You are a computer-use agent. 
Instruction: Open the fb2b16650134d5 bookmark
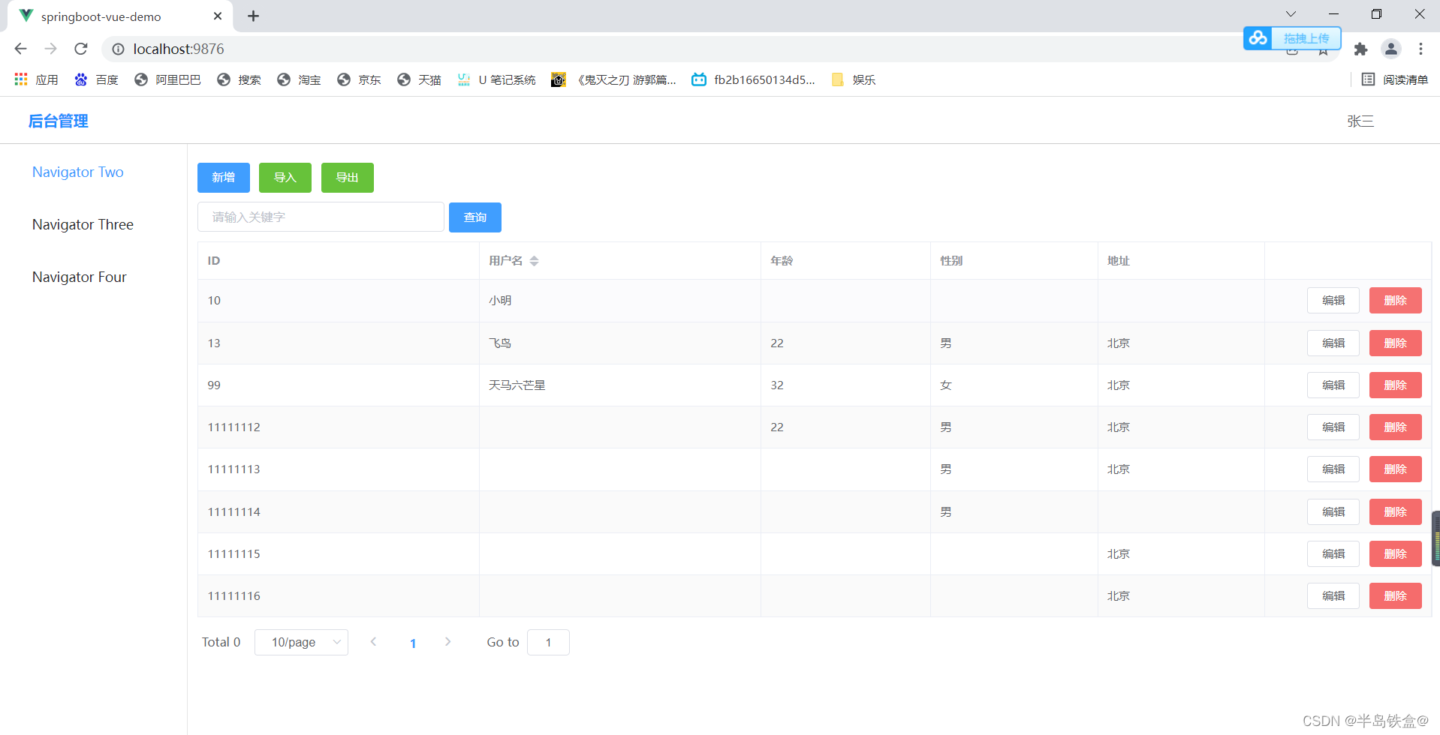(753, 79)
